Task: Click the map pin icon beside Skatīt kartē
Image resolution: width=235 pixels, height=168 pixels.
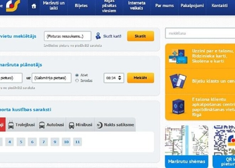Action: 98,36
